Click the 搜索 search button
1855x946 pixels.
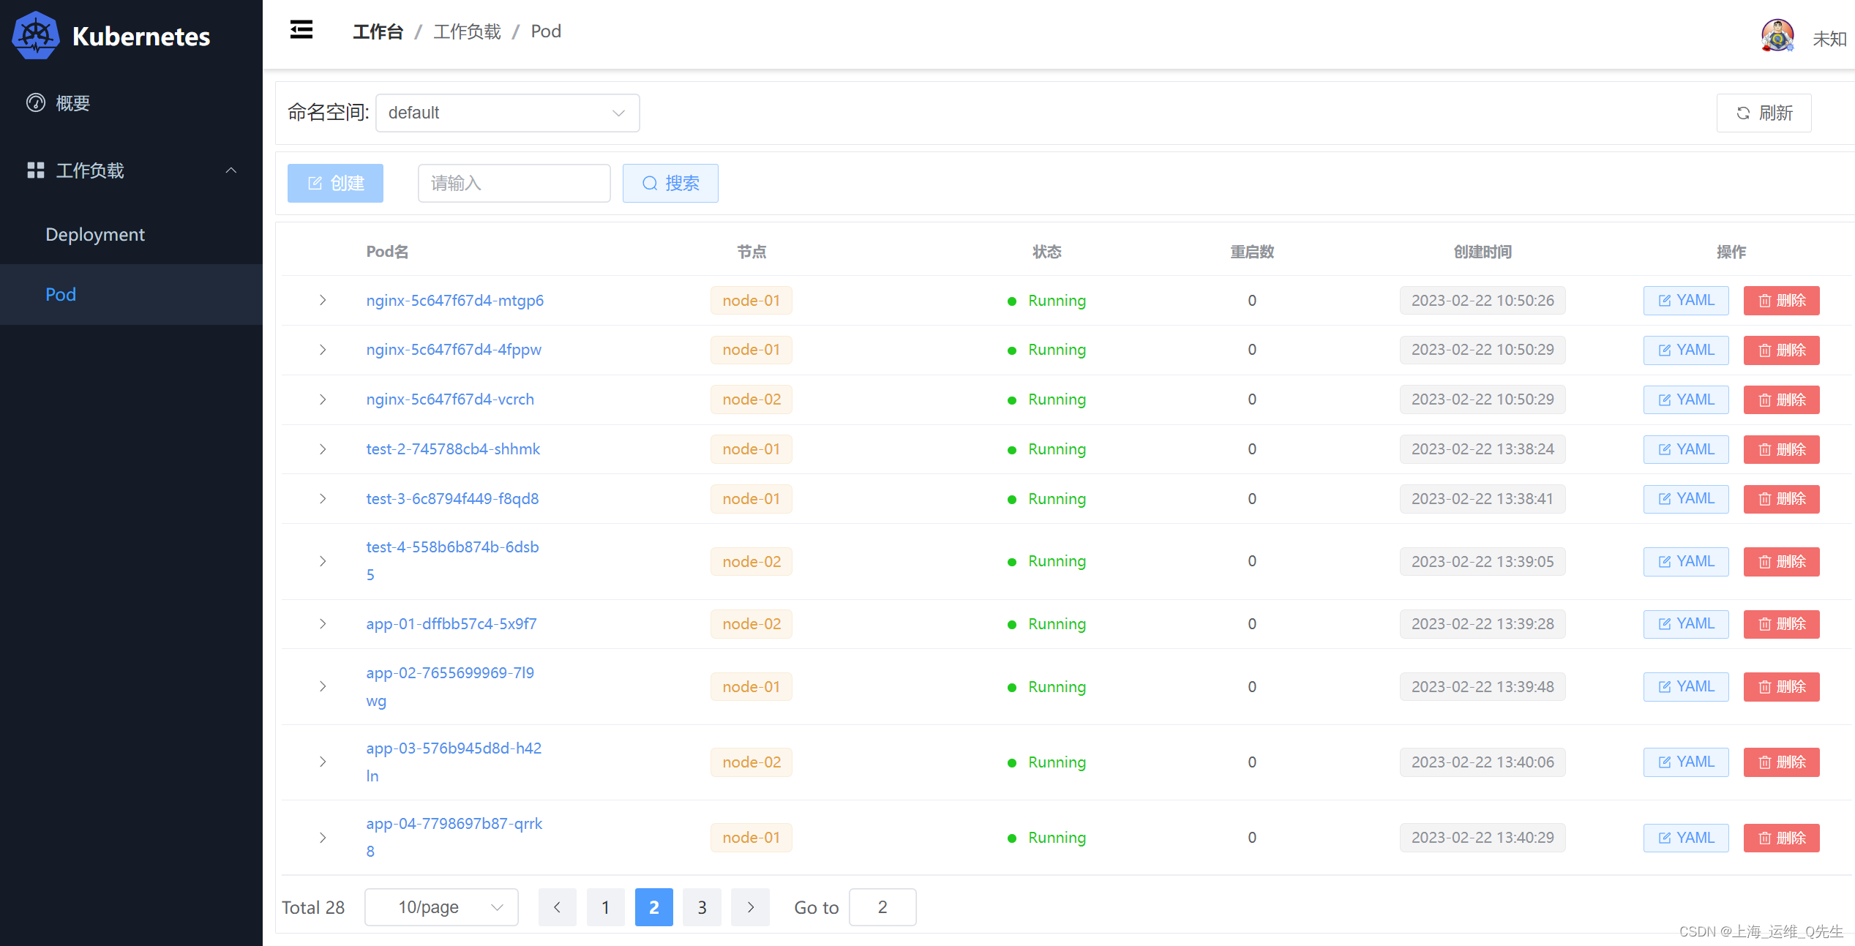pyautogui.click(x=670, y=183)
